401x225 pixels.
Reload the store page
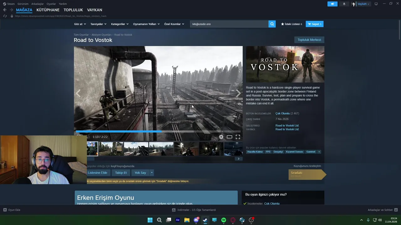5,16
